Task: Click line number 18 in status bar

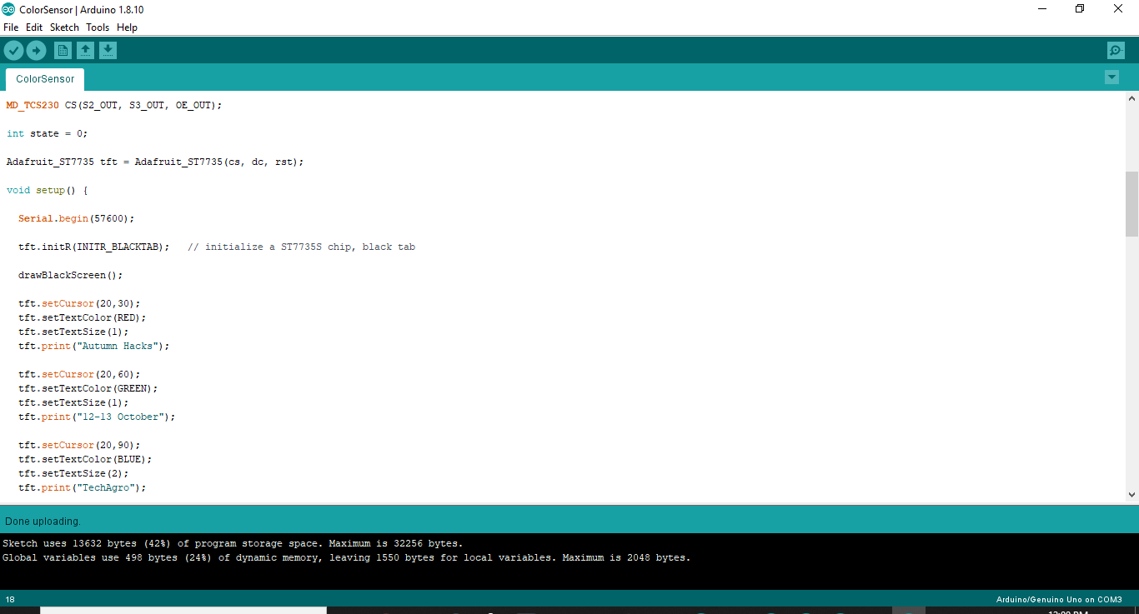Action: click(10, 600)
